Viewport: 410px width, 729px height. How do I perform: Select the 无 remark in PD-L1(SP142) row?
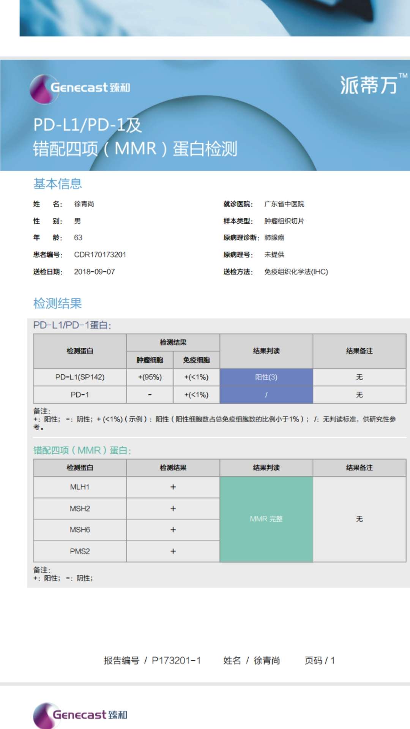click(360, 377)
